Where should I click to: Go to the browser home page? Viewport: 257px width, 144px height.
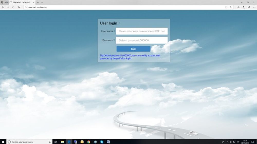19,7
